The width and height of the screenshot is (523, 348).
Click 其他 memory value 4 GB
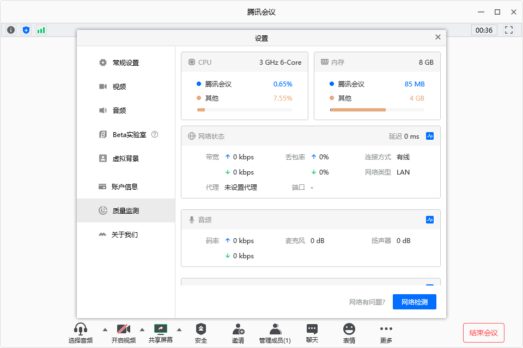pos(417,98)
